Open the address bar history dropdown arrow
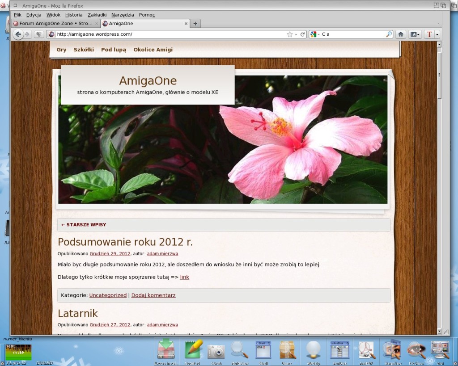 296,34
